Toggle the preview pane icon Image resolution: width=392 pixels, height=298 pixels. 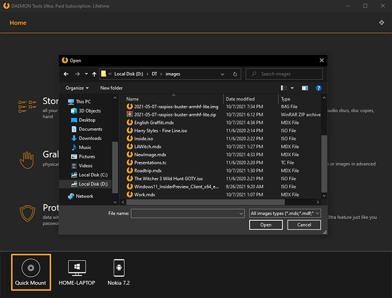coord(305,88)
